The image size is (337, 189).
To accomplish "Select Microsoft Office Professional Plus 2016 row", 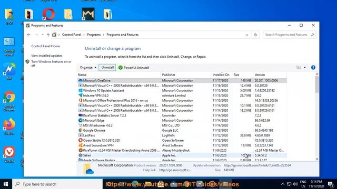I will [x=182, y=100].
